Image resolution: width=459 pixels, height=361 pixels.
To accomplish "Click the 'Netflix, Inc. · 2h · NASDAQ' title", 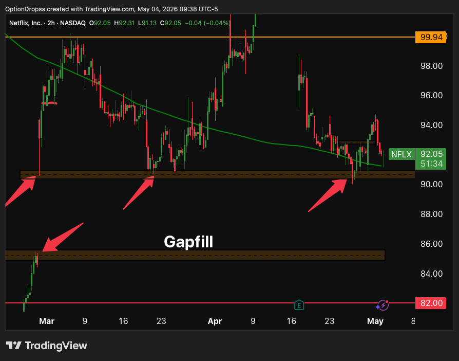I will [x=47, y=23].
